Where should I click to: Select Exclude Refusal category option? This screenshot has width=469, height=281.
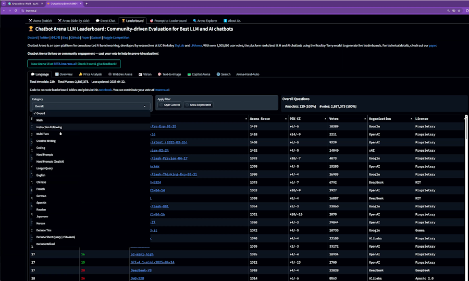tap(91, 244)
